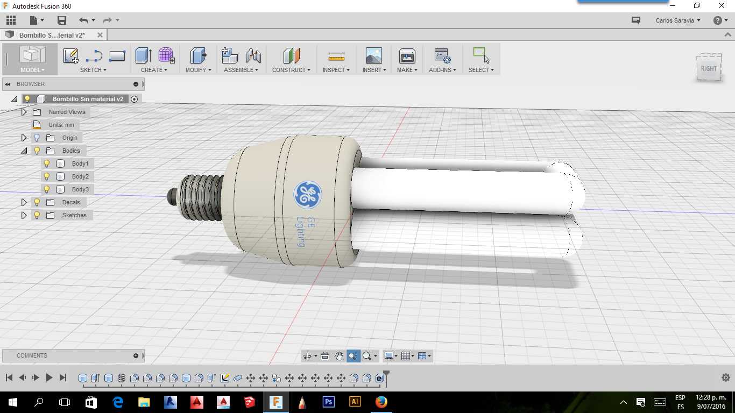Open the Scripts and Add-Ins icon
This screenshot has width=735, height=413.
[442, 55]
